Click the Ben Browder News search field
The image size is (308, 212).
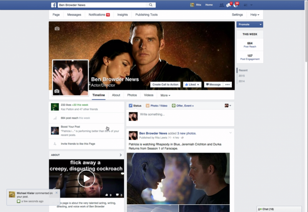[102, 5]
